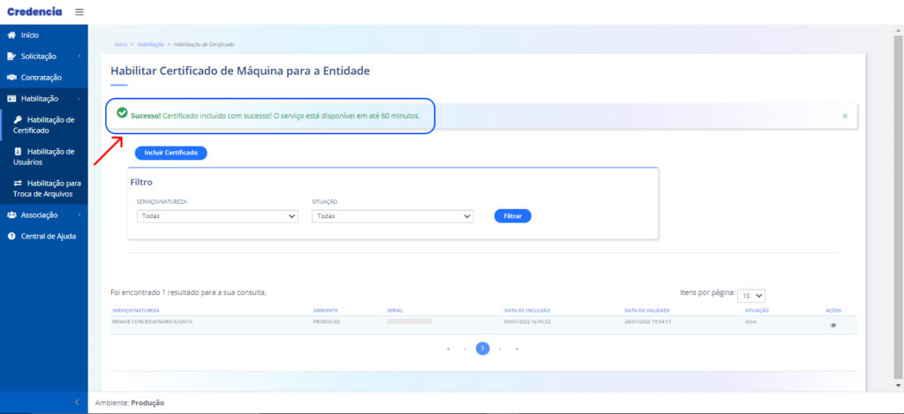
Task: Click the Ambiente: Produção footer text
Action: click(x=130, y=403)
